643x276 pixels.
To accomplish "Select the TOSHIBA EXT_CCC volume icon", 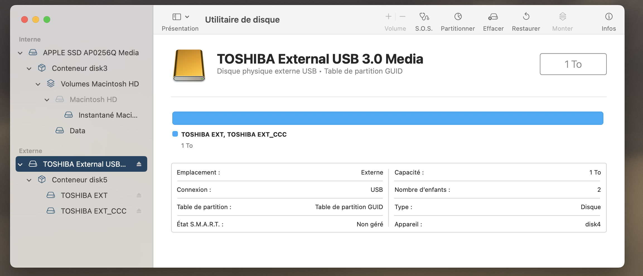I will pyautogui.click(x=51, y=211).
